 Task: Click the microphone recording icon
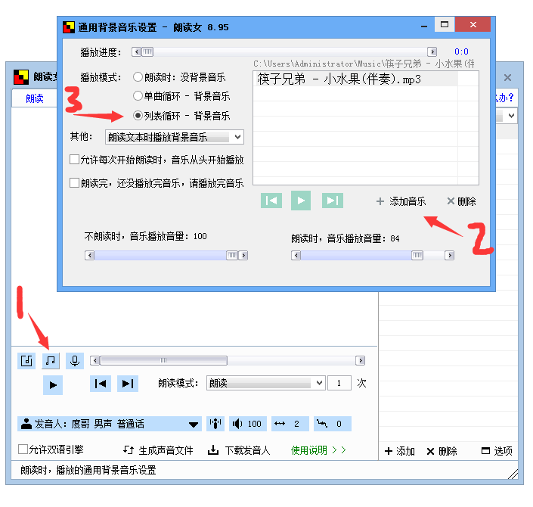pyautogui.click(x=75, y=361)
